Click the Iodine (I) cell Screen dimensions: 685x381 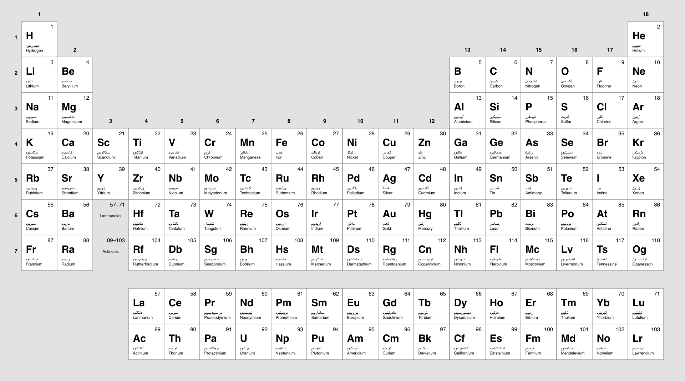click(x=610, y=182)
